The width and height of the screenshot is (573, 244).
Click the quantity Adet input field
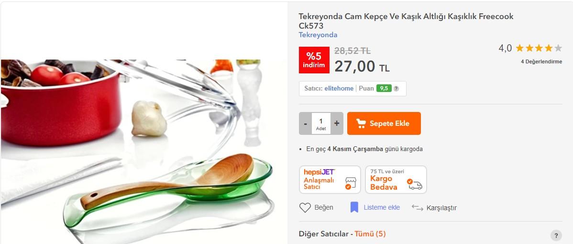pyautogui.click(x=321, y=123)
